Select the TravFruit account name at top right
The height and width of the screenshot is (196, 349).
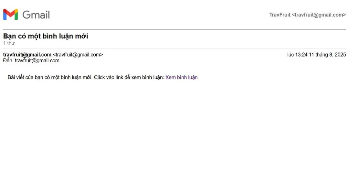click(280, 15)
